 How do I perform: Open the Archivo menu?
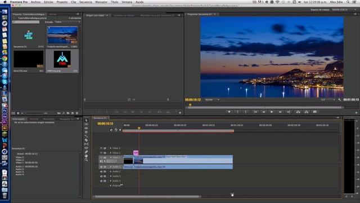tap(35, 2)
